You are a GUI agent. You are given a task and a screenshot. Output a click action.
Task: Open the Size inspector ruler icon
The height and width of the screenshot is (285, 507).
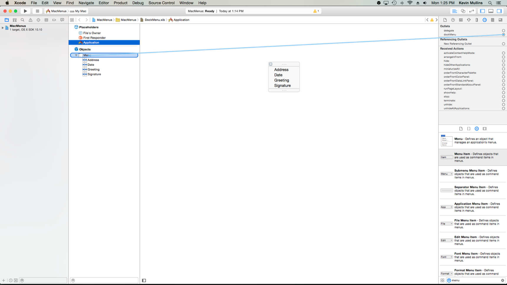(477, 20)
